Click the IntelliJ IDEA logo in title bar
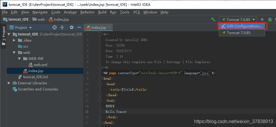 point(5,5)
